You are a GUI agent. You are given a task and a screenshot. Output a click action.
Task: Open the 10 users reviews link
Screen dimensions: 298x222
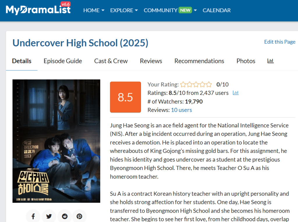181,110
